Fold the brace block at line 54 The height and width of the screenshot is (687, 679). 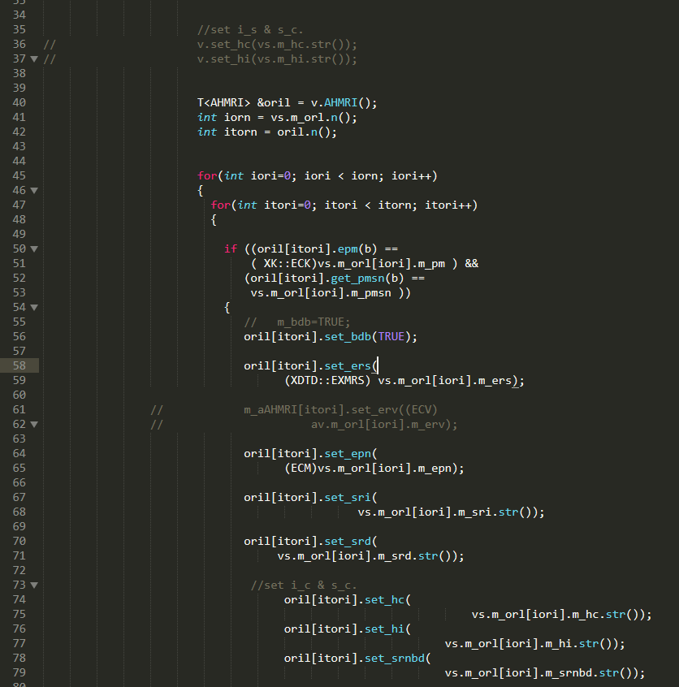[34, 308]
